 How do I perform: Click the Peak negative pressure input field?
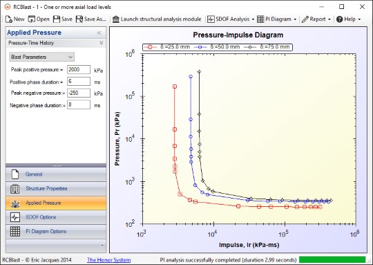tap(79, 93)
